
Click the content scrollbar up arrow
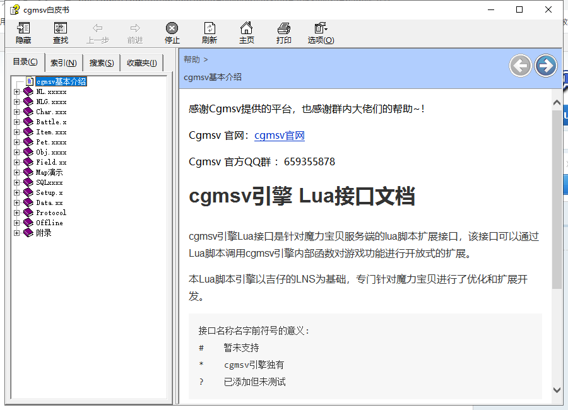(x=557, y=103)
